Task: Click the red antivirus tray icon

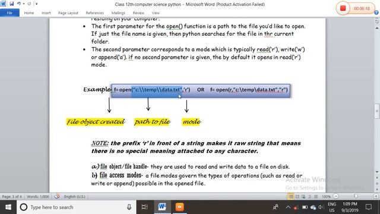Action: point(296,207)
